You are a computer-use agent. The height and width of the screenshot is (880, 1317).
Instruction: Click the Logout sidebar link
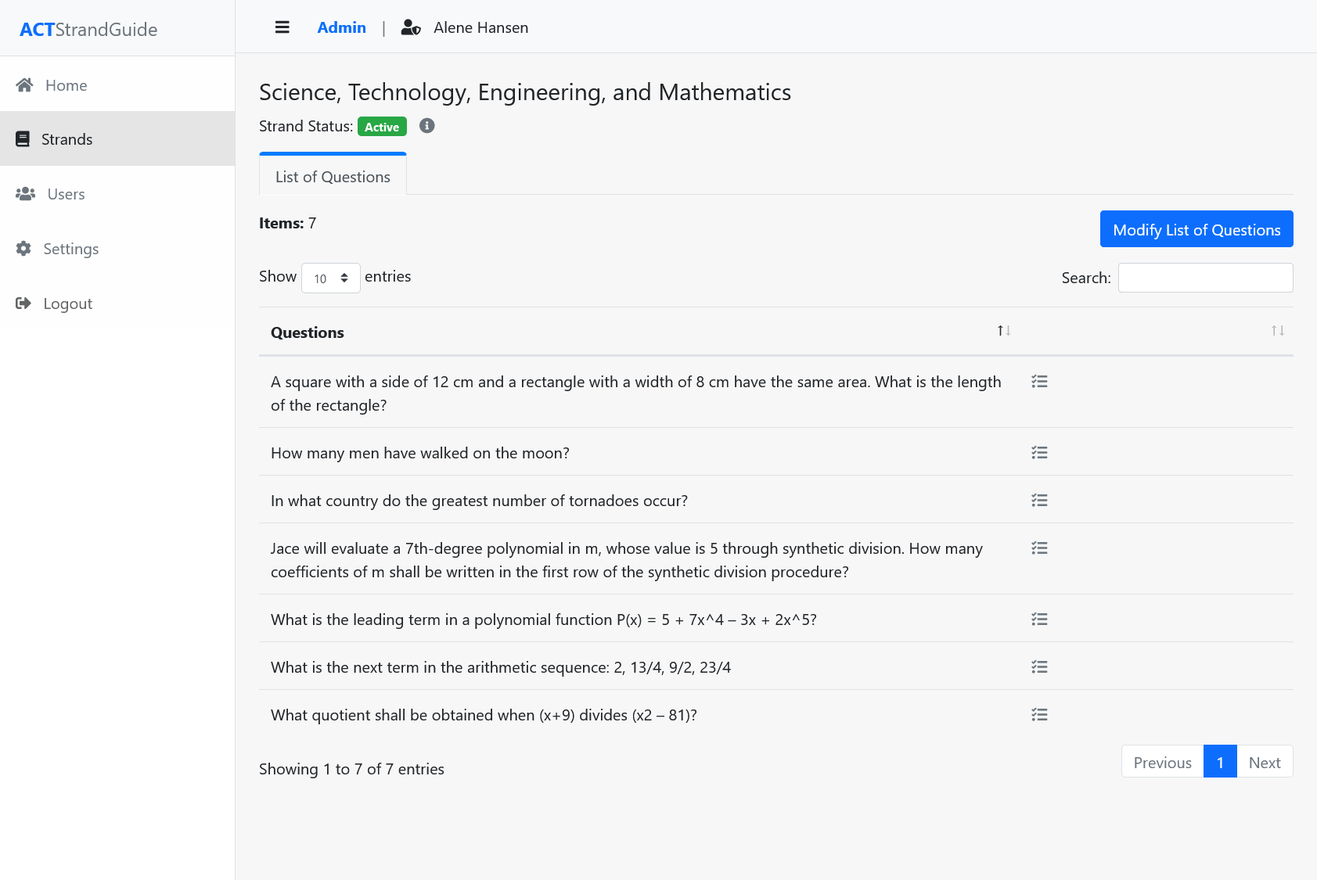point(67,304)
